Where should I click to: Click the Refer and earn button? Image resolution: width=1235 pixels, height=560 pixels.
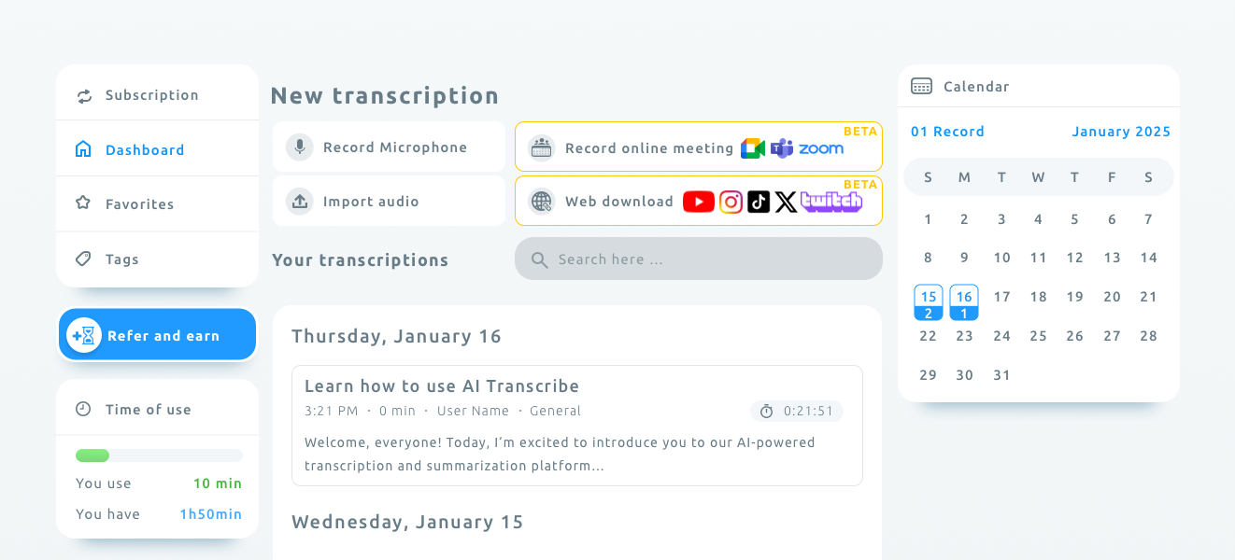pyautogui.click(x=157, y=335)
